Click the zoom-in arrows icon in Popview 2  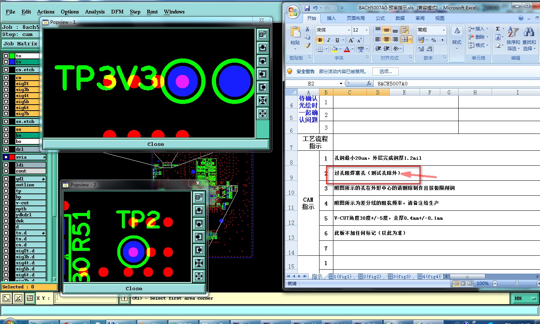[199, 263]
